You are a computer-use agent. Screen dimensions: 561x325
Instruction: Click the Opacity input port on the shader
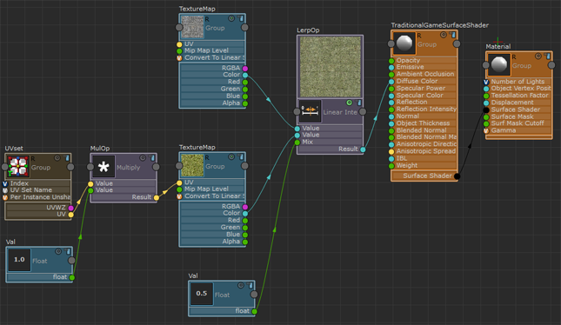pos(391,61)
